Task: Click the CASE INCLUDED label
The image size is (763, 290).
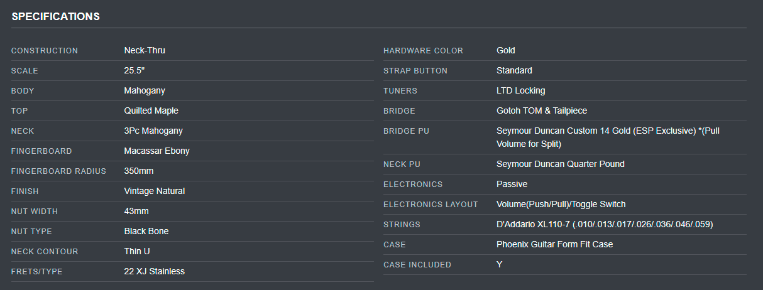Action: (417, 264)
